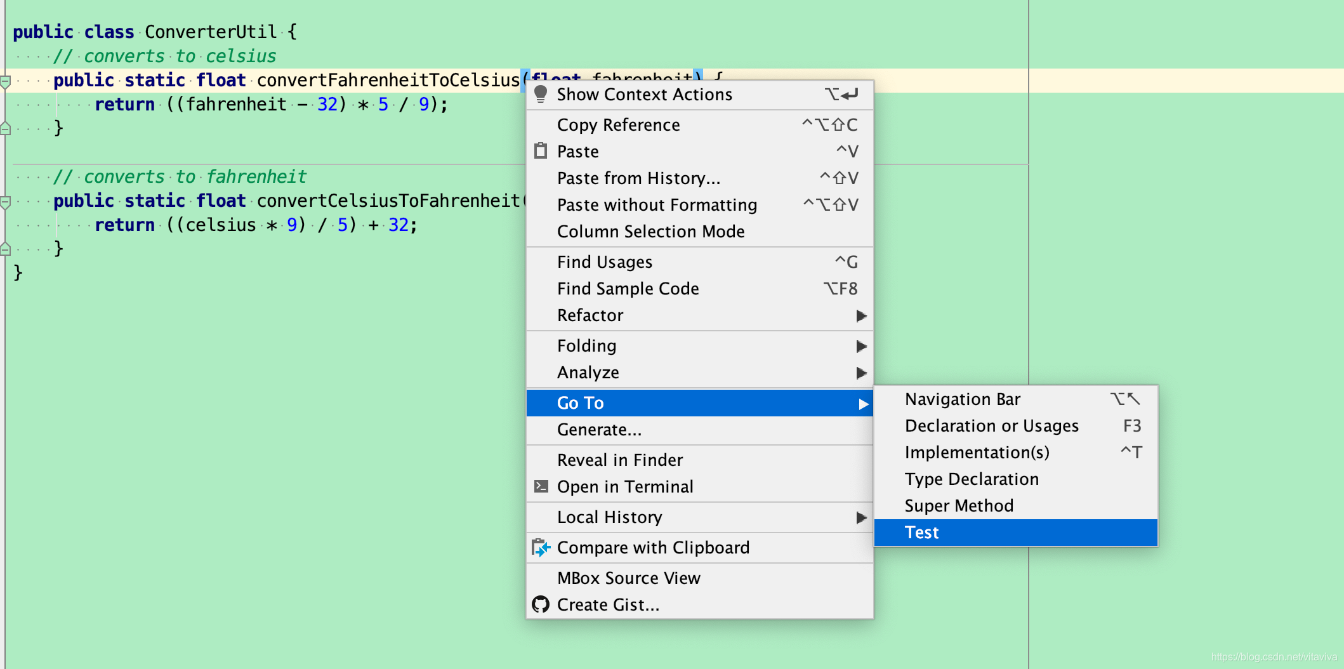Select the highlighted Go To entry
This screenshot has height=669, width=1344.
700,403
